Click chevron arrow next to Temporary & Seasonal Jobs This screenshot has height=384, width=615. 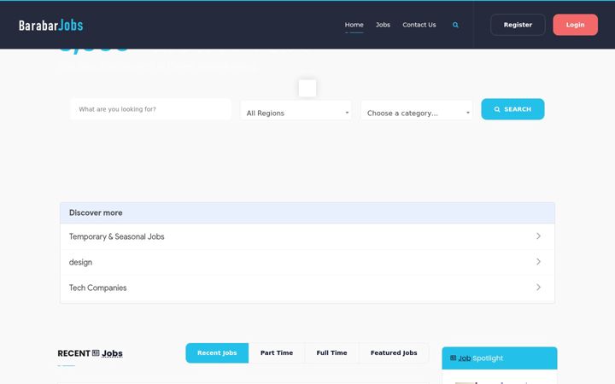click(x=538, y=236)
